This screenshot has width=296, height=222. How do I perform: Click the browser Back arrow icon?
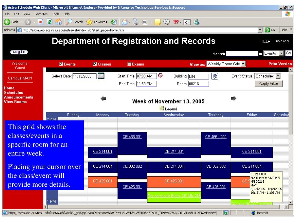click(x=7, y=22)
